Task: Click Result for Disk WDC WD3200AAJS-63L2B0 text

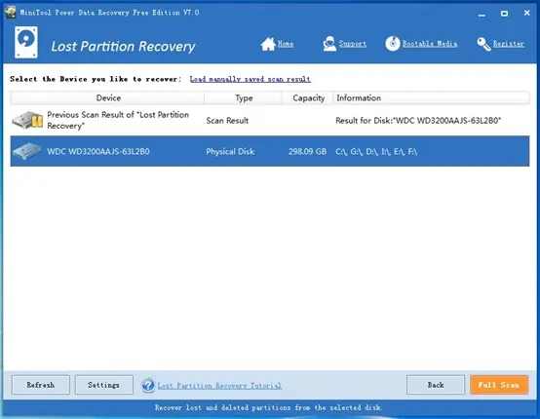Action: (418, 121)
